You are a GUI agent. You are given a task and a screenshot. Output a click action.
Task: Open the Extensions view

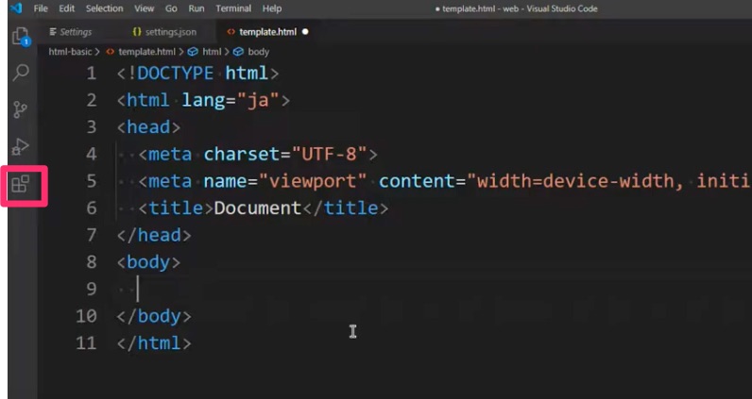(x=21, y=184)
